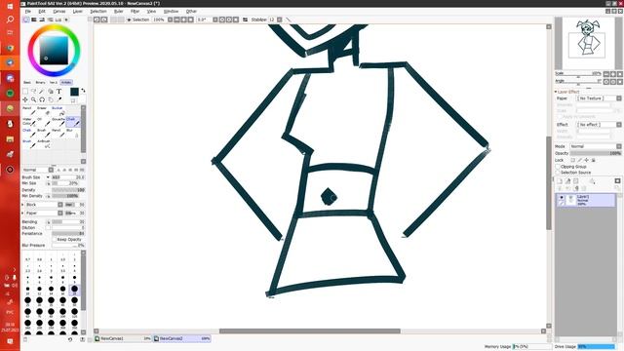Image resolution: width=624 pixels, height=351 pixels.
Task: Choose the Oil brush
Action: click(44, 122)
